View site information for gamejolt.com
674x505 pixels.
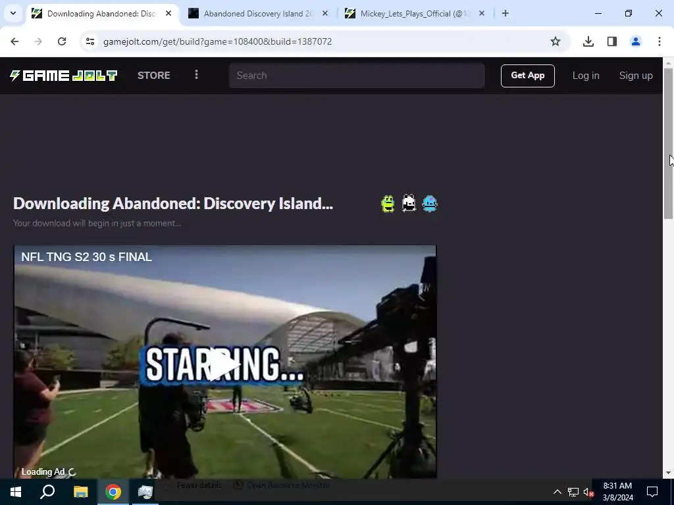(x=90, y=41)
